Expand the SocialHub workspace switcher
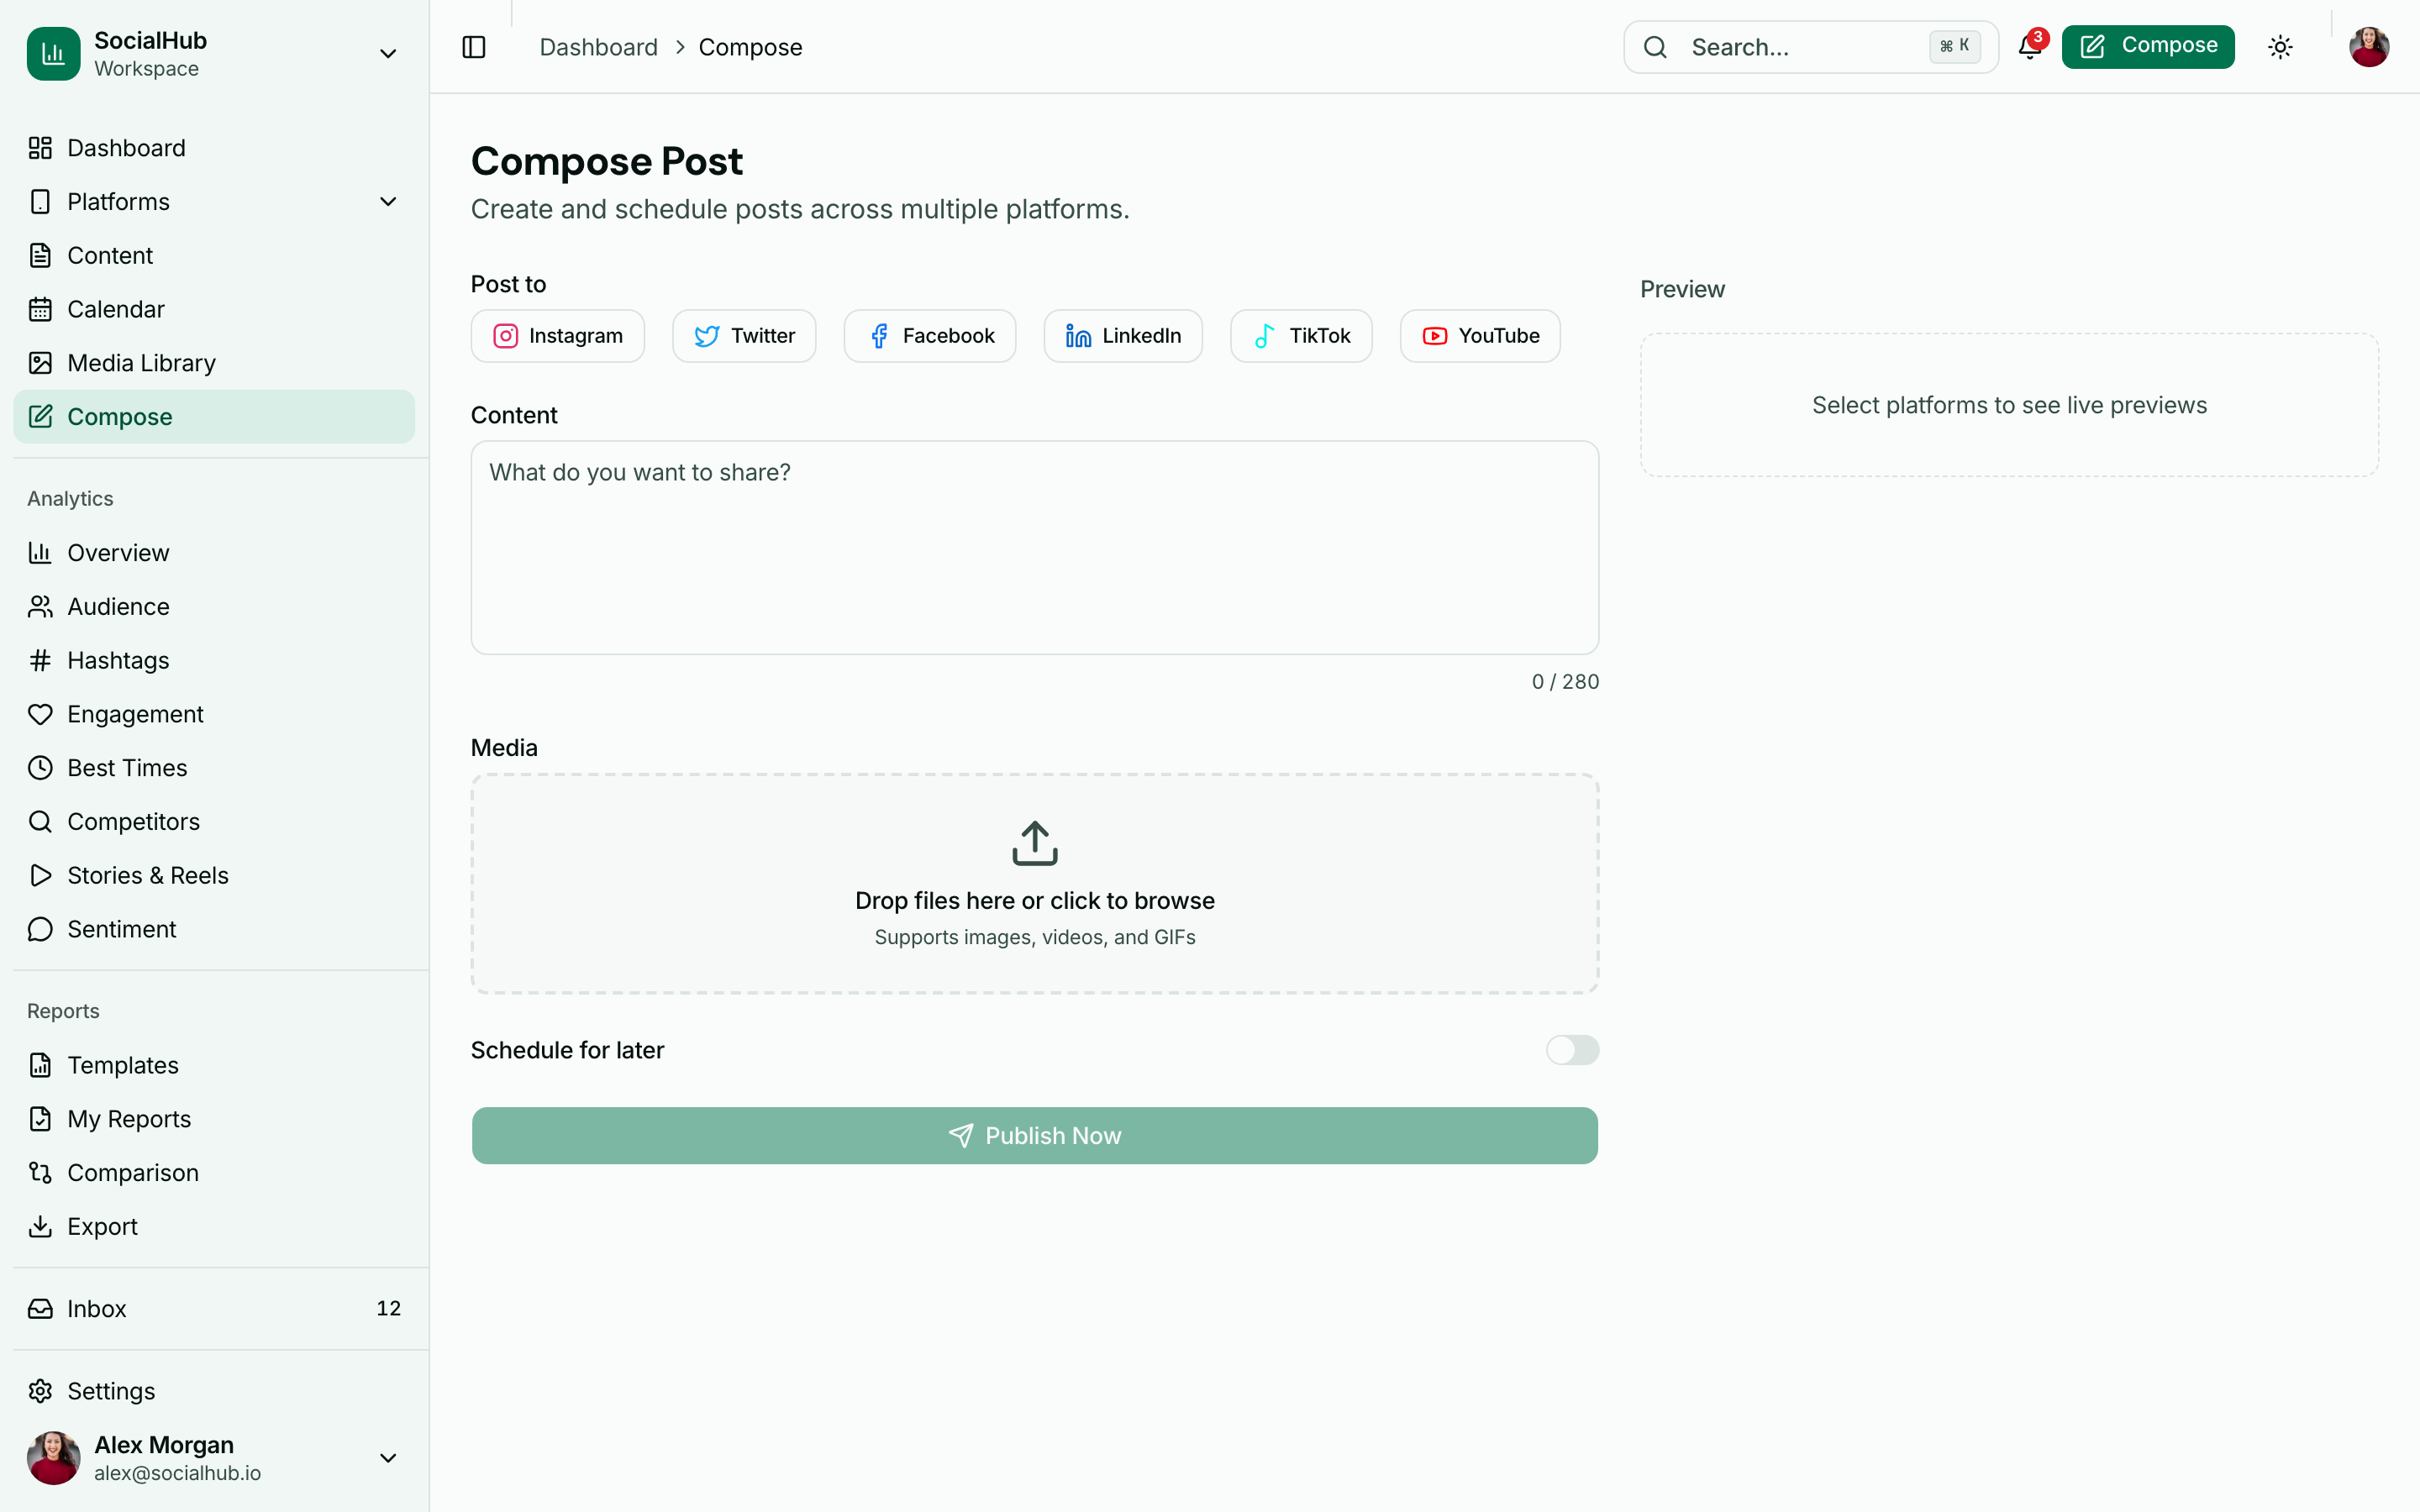The image size is (2420, 1512). coord(388,52)
